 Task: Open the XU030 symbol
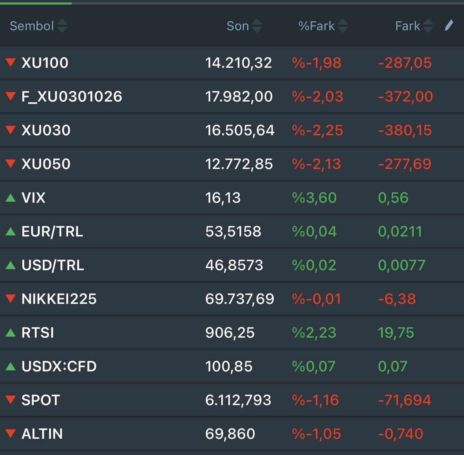click(x=46, y=130)
